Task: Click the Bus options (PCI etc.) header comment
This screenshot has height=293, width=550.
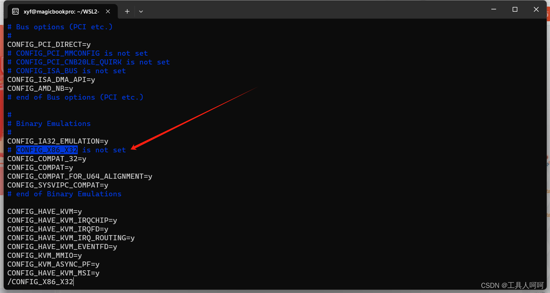Action: coord(60,27)
